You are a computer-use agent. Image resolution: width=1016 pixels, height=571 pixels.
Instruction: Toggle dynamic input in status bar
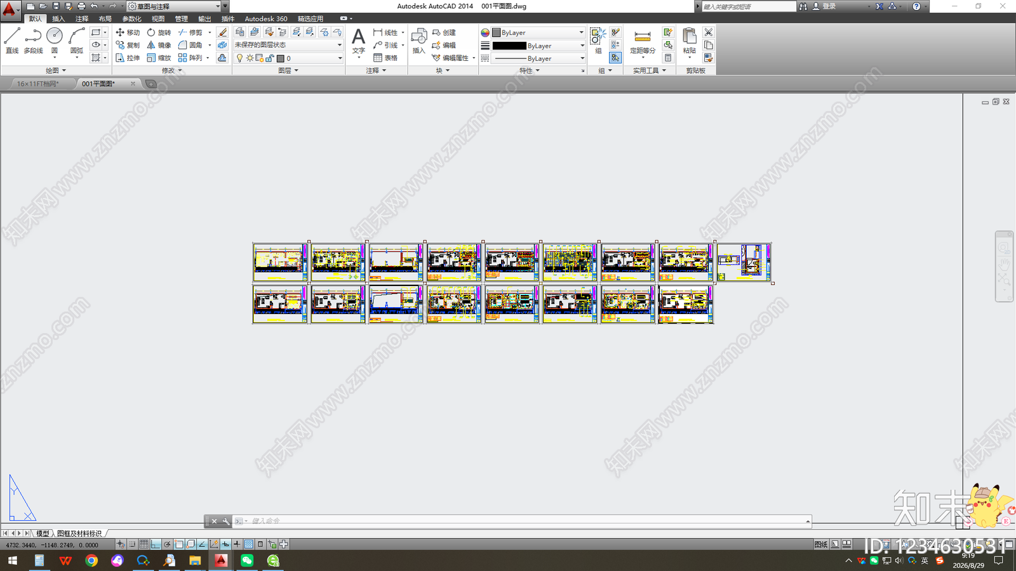225,544
